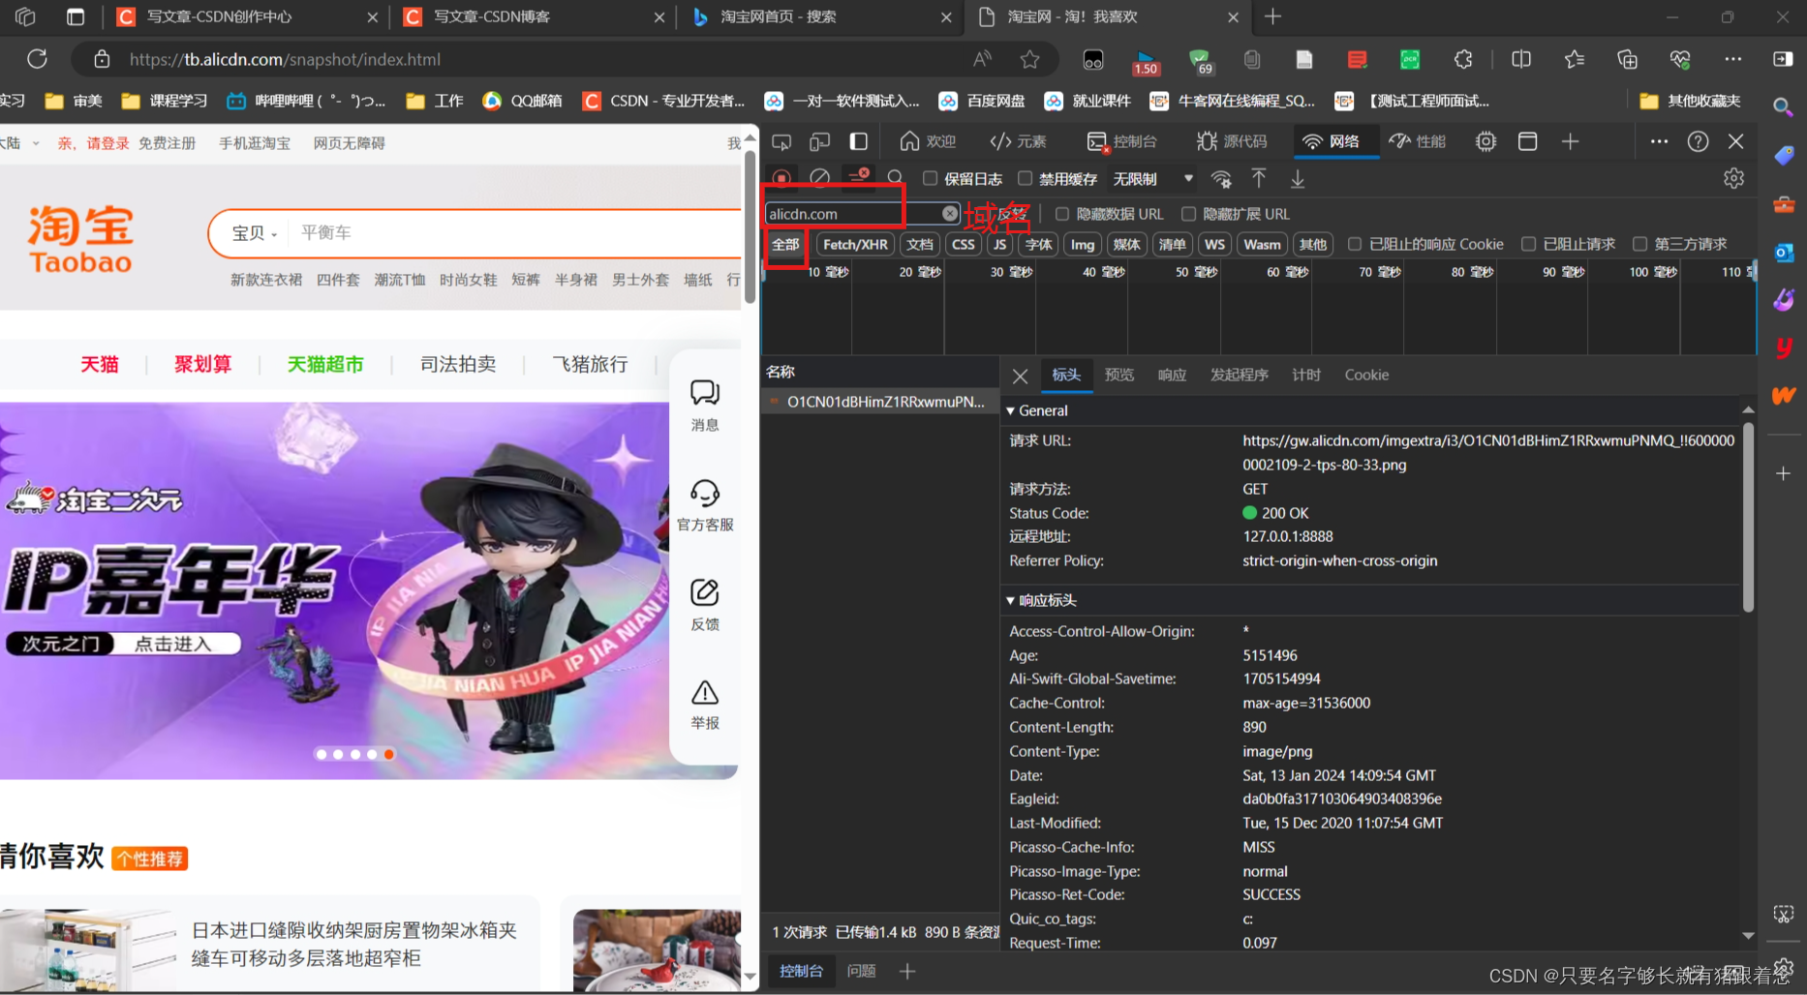This screenshot has height=995, width=1807.
Task: Collapse the General section
Action: point(1010,411)
